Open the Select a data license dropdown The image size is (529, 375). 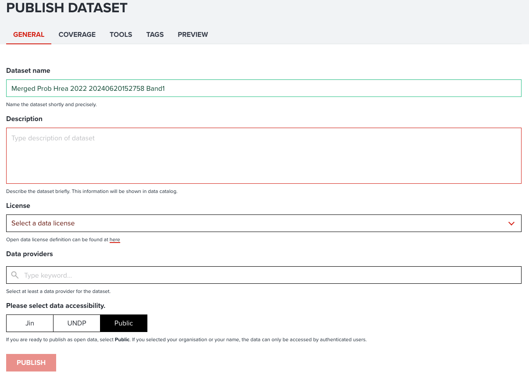pyautogui.click(x=263, y=223)
